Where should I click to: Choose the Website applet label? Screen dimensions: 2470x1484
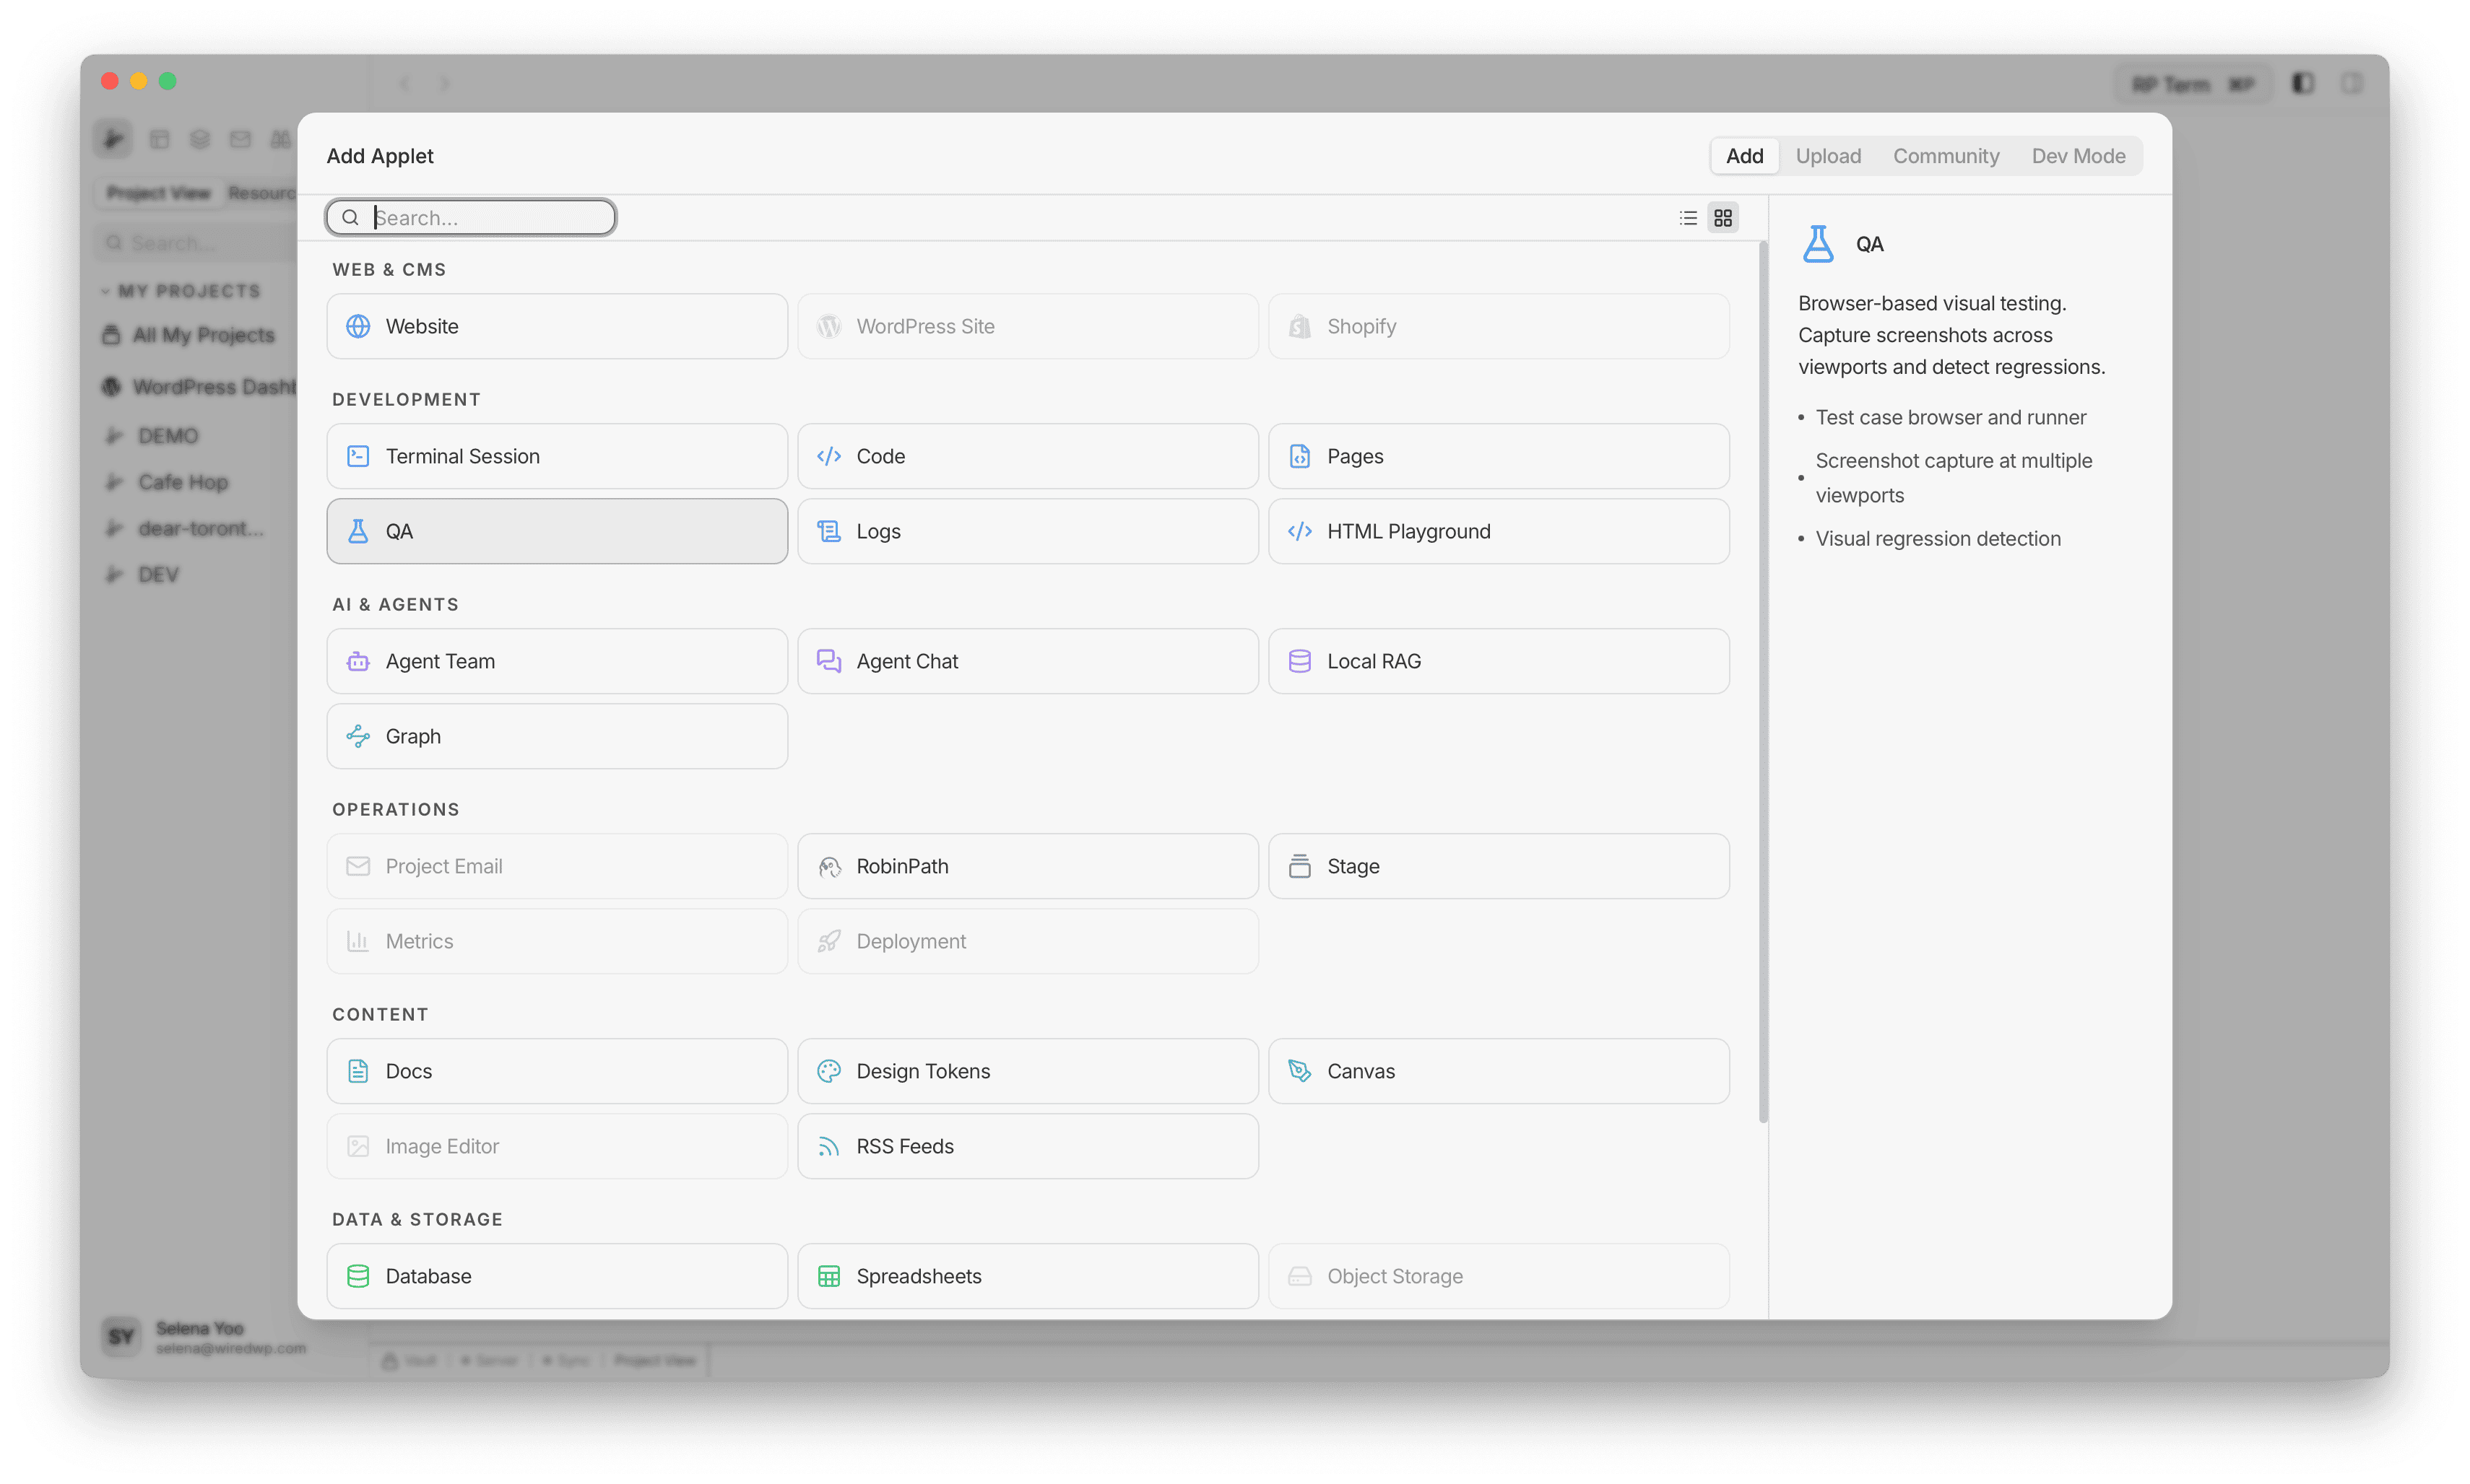pyautogui.click(x=421, y=326)
